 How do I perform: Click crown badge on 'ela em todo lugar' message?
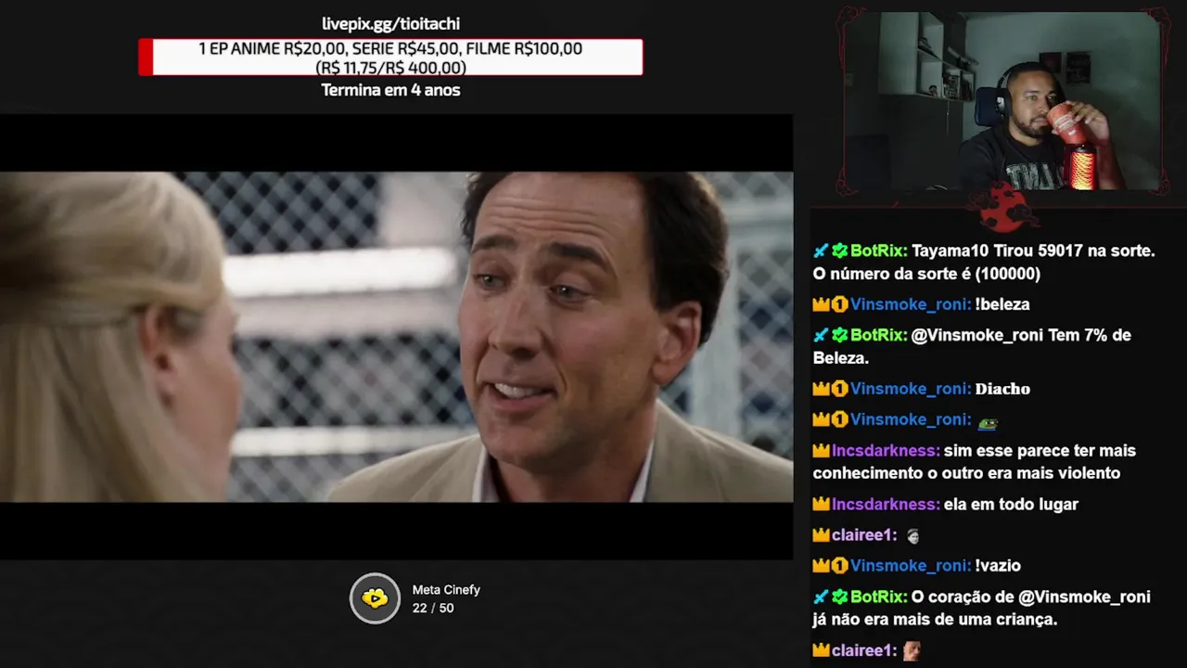point(821,505)
